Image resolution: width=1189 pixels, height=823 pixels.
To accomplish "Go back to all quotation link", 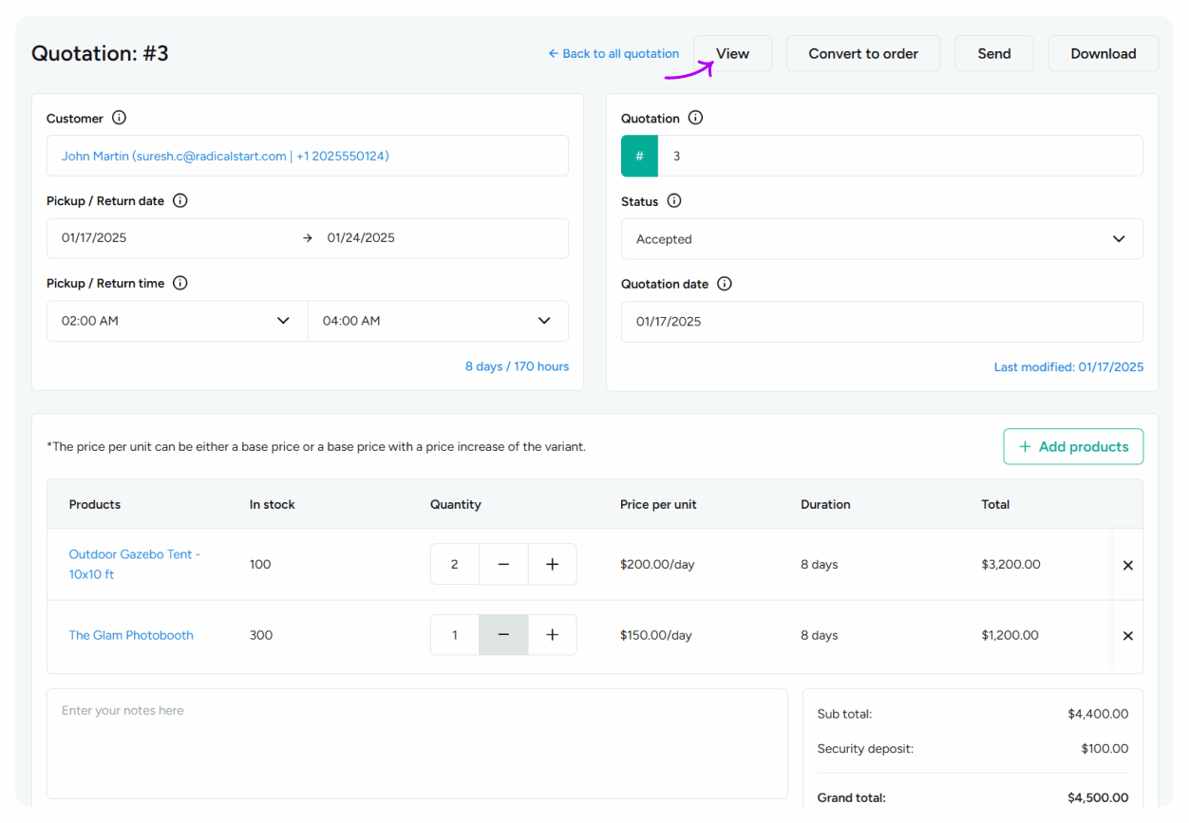I will pyautogui.click(x=613, y=53).
